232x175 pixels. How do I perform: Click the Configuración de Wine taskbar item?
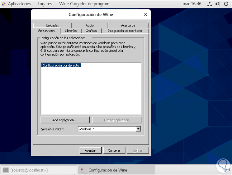coord(116,170)
